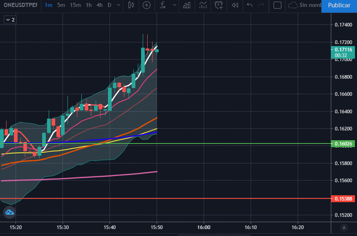Click the 0.16200 price axis label

(344, 129)
